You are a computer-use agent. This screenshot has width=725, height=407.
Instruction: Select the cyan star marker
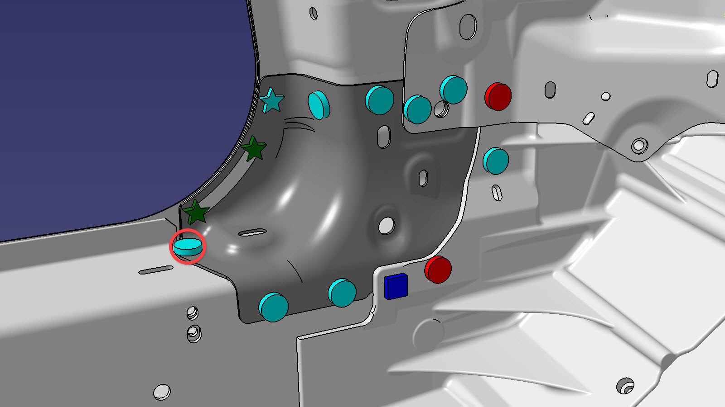[x=272, y=100]
